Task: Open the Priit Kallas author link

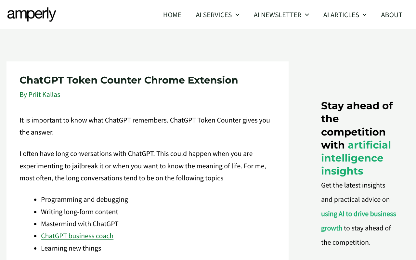Action: coord(44,94)
